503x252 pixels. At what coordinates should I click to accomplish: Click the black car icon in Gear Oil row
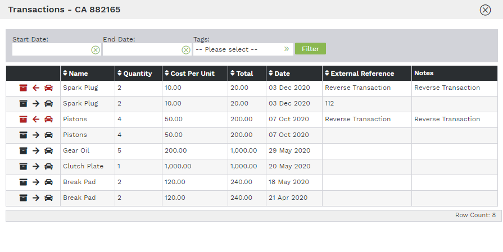[49, 150]
